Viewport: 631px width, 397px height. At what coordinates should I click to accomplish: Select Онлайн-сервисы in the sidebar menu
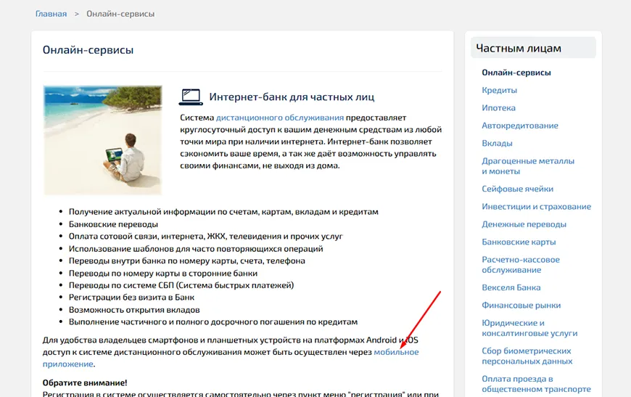[x=516, y=73]
